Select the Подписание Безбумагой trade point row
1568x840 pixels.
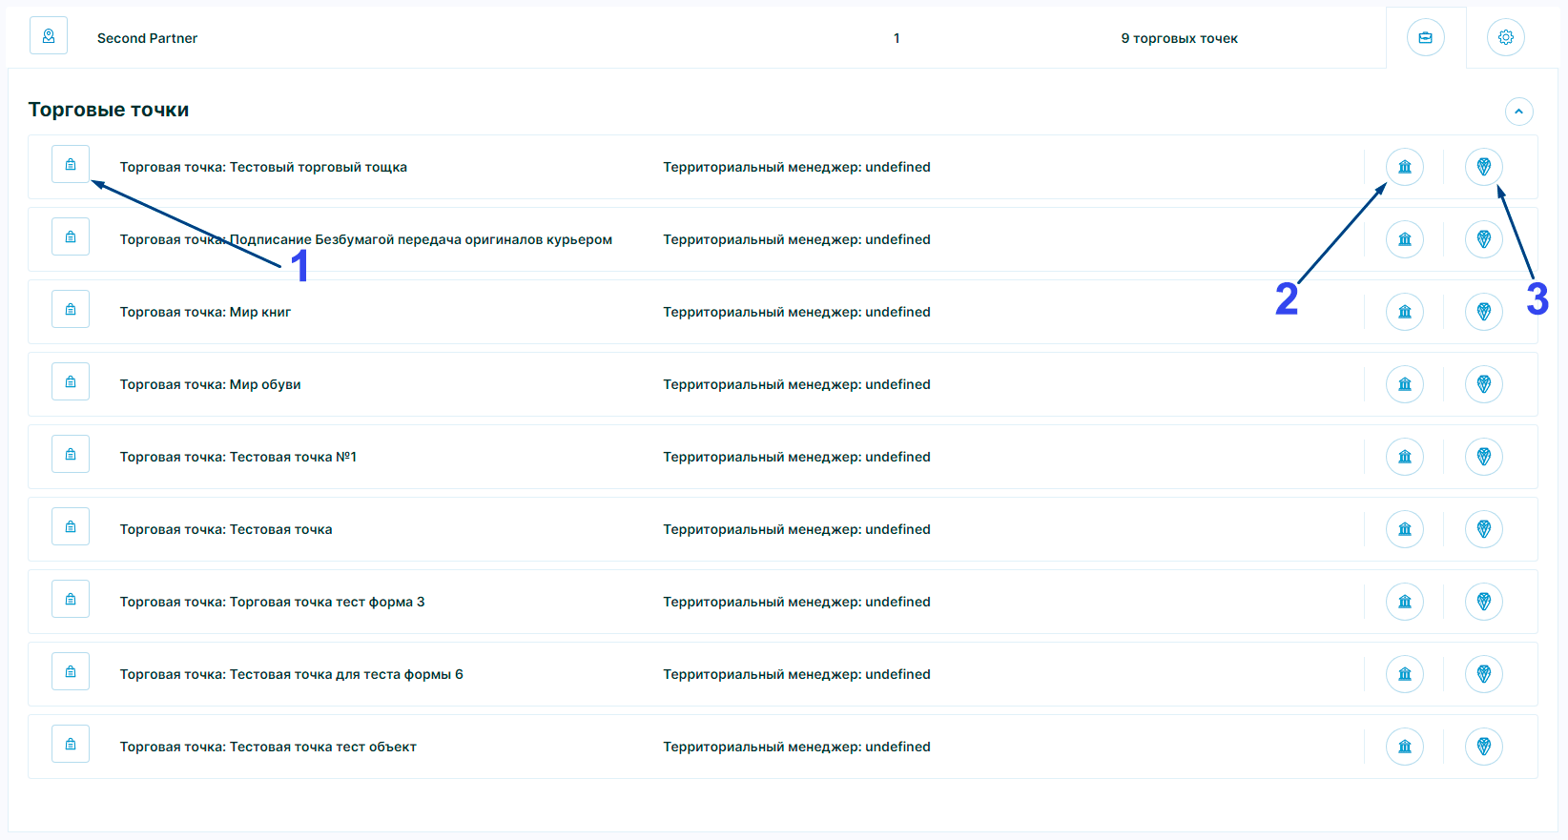[x=365, y=239]
